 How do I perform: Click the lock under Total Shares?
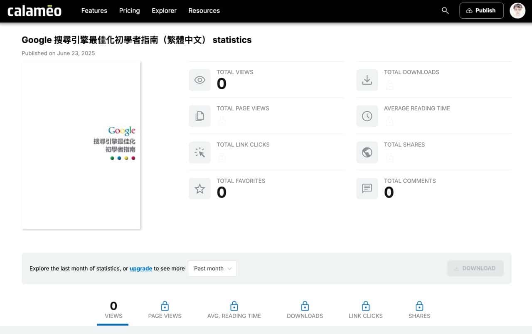pos(389,157)
